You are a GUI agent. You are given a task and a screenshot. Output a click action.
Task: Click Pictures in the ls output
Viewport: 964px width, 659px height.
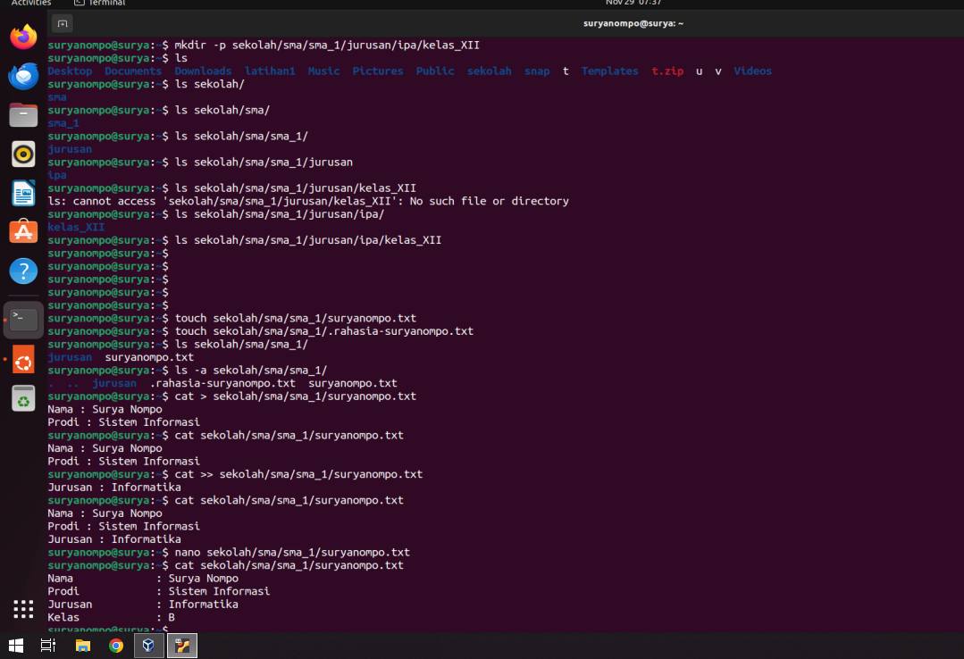point(378,71)
